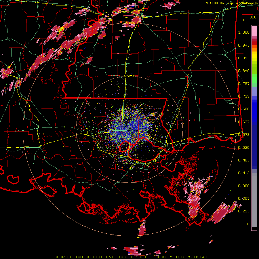The image size is (259, 259).
Task: Pick the gray lower segment of the color bar
Action: (254, 200)
